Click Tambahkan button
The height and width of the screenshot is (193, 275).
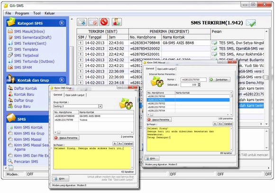point(220,80)
